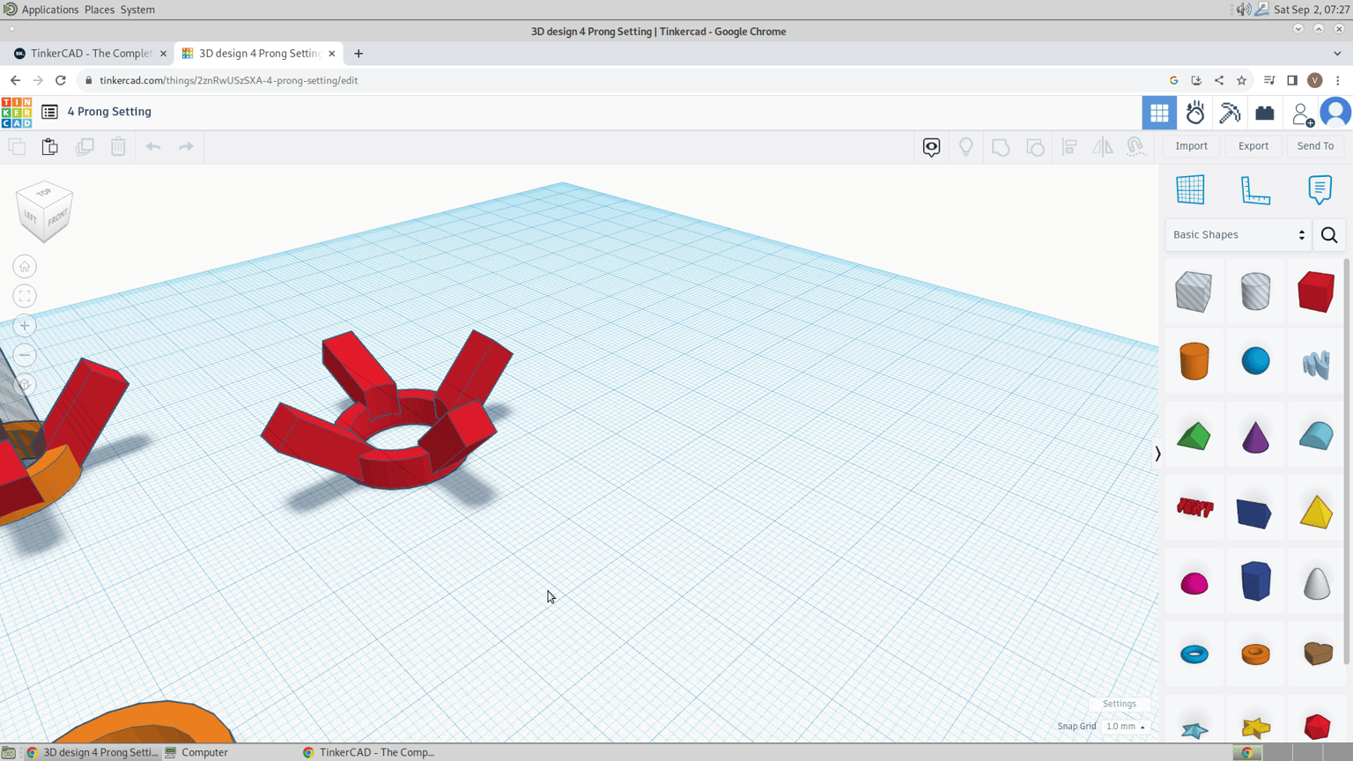1353x761 pixels.
Task: Click the view cube
Action: point(44,211)
